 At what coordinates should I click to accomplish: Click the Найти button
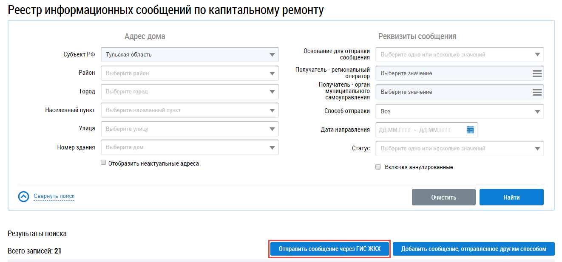click(x=511, y=197)
